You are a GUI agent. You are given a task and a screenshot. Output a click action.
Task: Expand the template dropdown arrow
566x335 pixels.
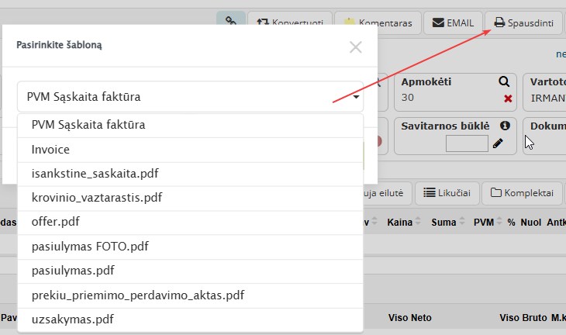[x=356, y=98]
